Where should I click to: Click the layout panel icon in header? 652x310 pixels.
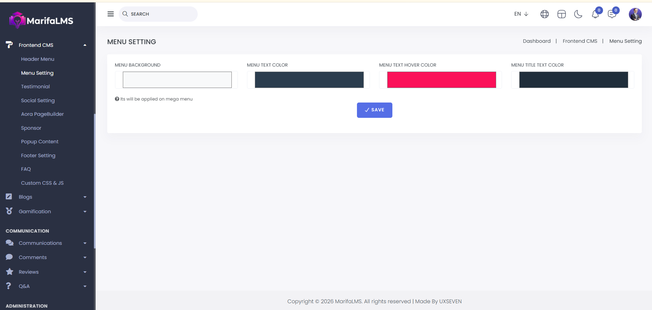click(x=561, y=14)
